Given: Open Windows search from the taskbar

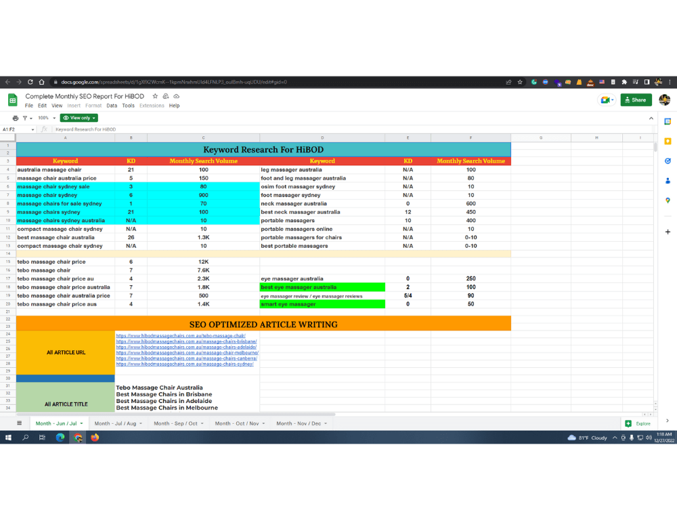Looking at the screenshot, I should click(x=26, y=438).
